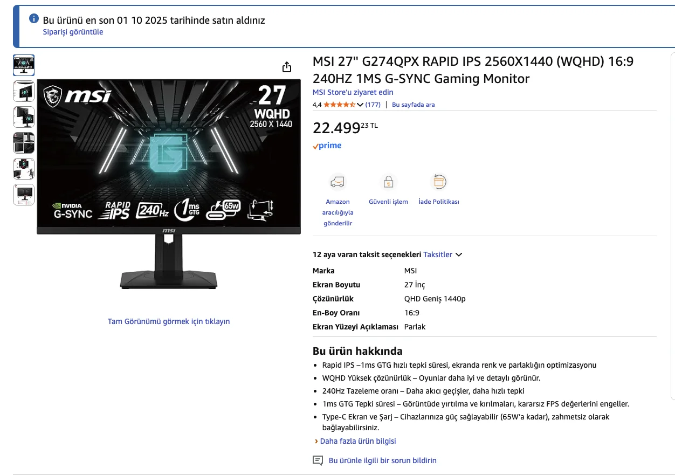Expand the Taksitler installment options

[443, 254]
